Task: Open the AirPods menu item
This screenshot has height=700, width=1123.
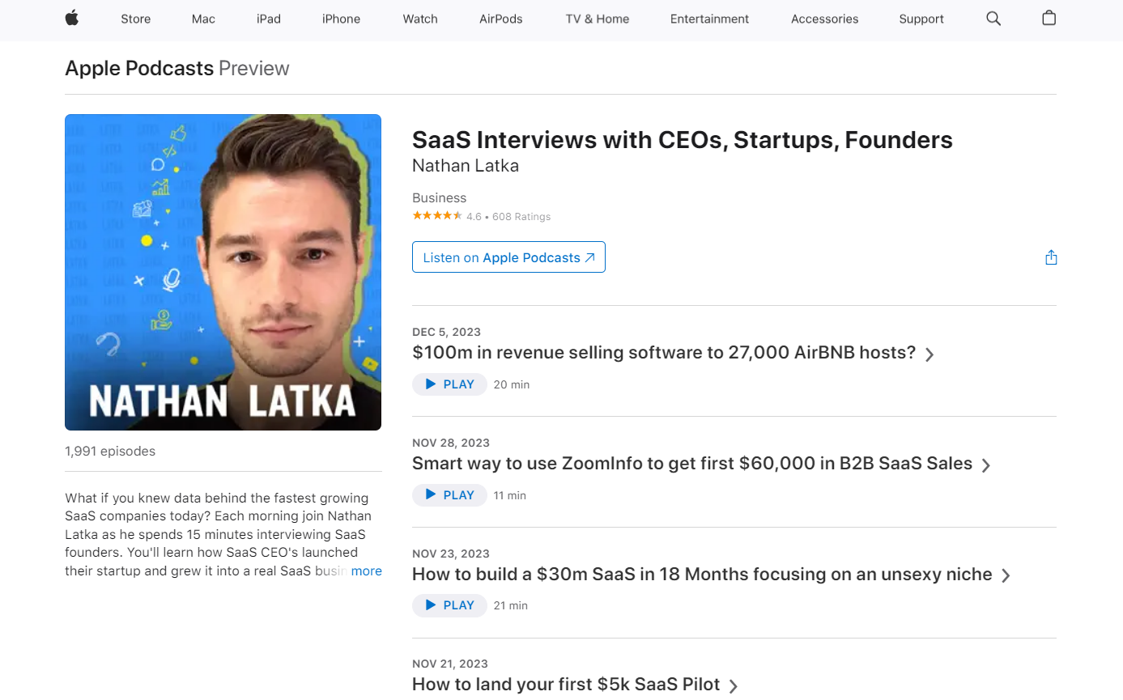Action: tap(500, 19)
